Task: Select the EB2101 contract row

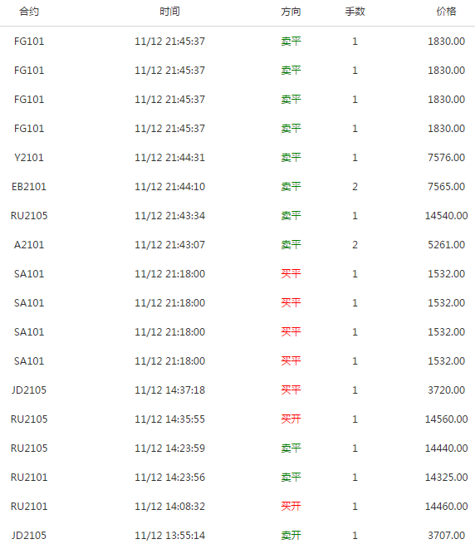Action: point(237,187)
